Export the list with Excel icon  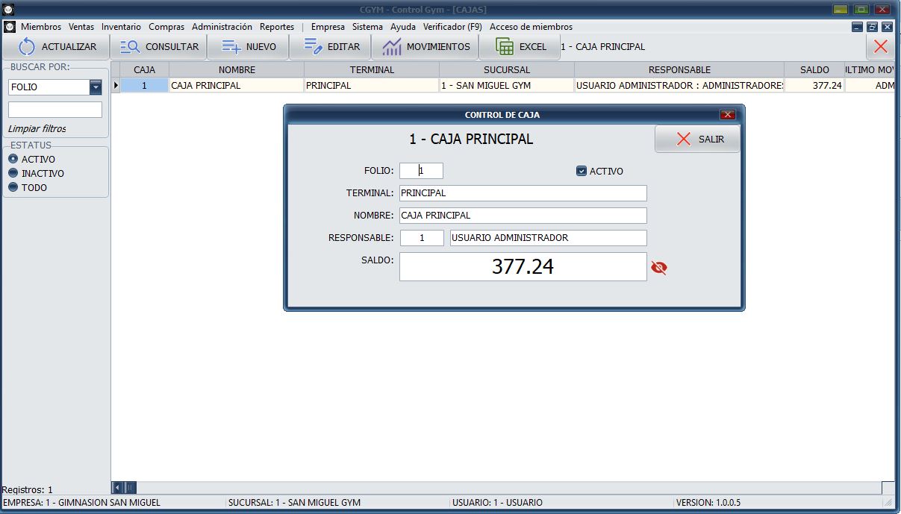click(505, 47)
